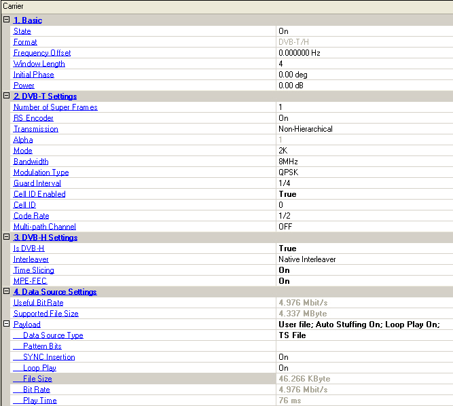Select the Bandwidth property label

[31, 162]
